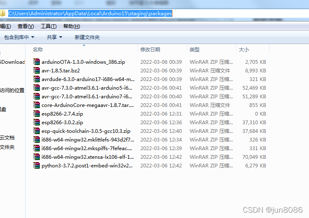Click the core-ArduinoCore-megaavr archive icon
This screenshot has width=309, height=218.
coord(37,105)
